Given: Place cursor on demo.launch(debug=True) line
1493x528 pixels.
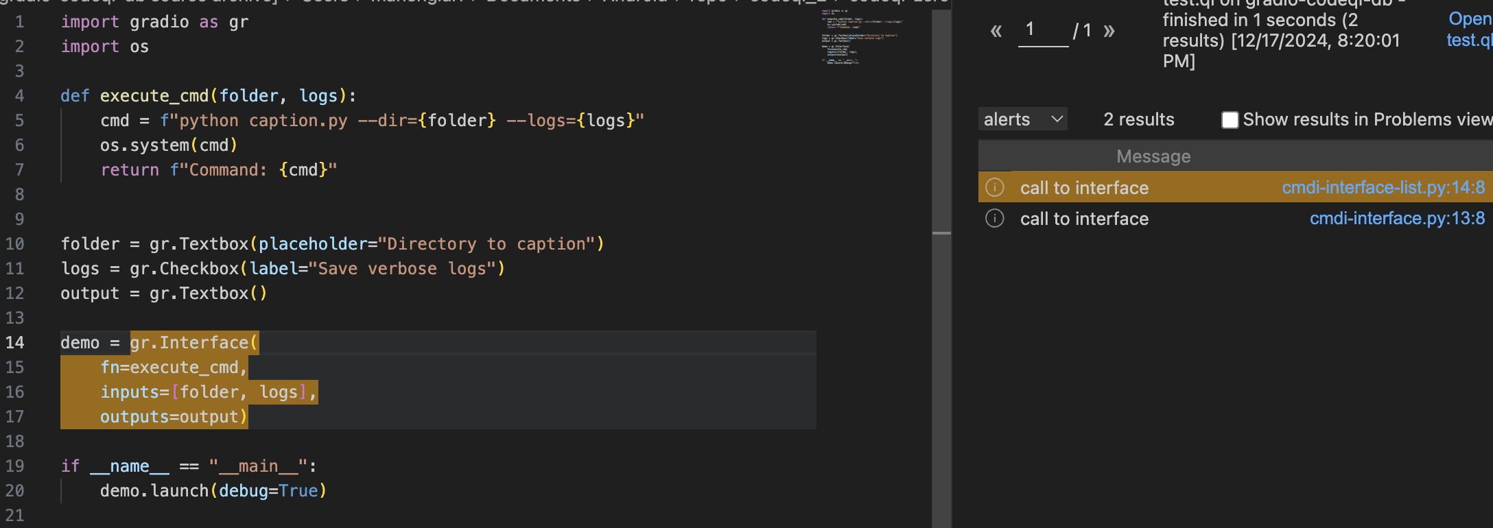Looking at the screenshot, I should click(213, 490).
